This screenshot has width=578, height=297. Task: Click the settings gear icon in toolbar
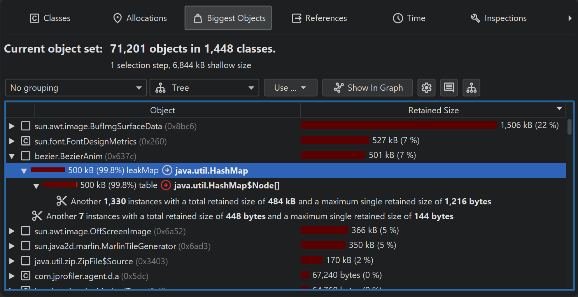click(426, 88)
